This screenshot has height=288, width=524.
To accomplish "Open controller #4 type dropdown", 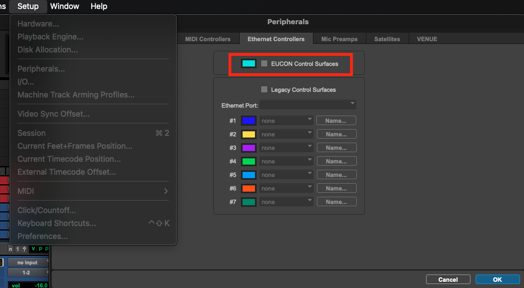I will click(286, 161).
